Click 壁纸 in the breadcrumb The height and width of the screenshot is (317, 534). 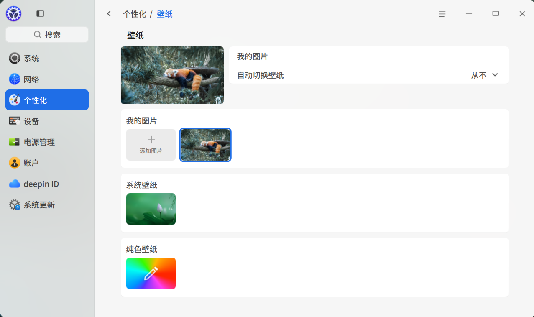tap(165, 14)
